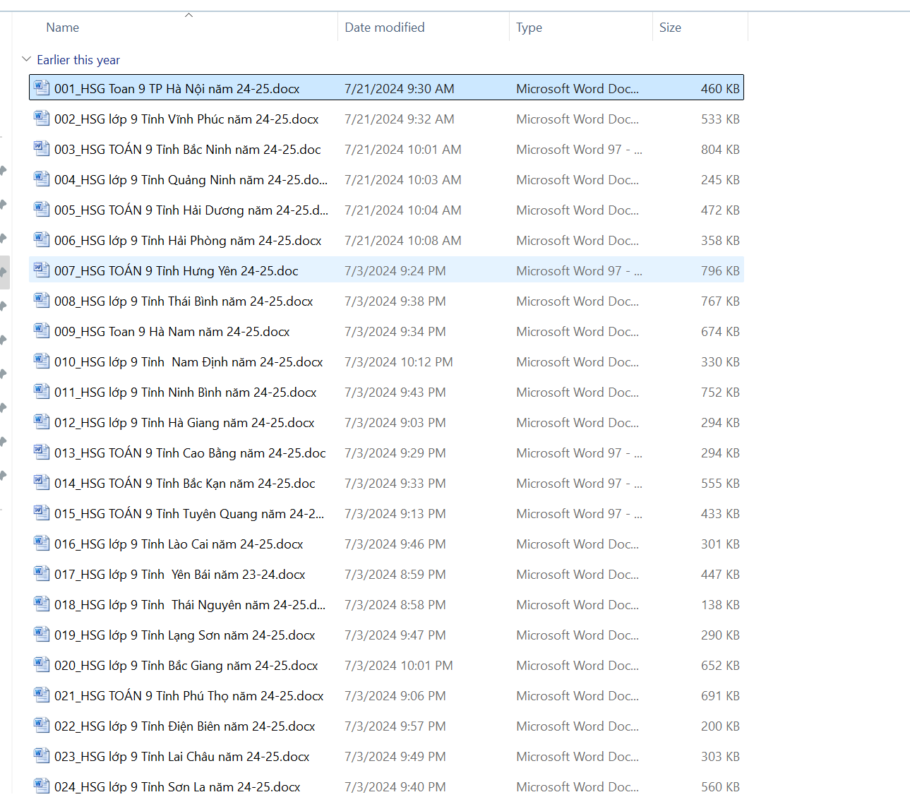Click the date 7/3/2024 10:12 PM
Screen dimensions: 910x809
click(399, 362)
